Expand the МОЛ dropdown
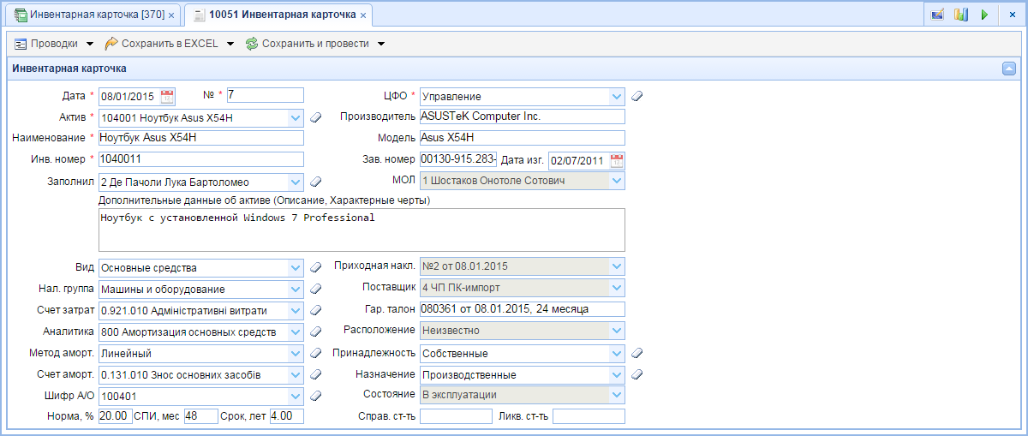This screenshot has width=1028, height=436. coord(618,182)
